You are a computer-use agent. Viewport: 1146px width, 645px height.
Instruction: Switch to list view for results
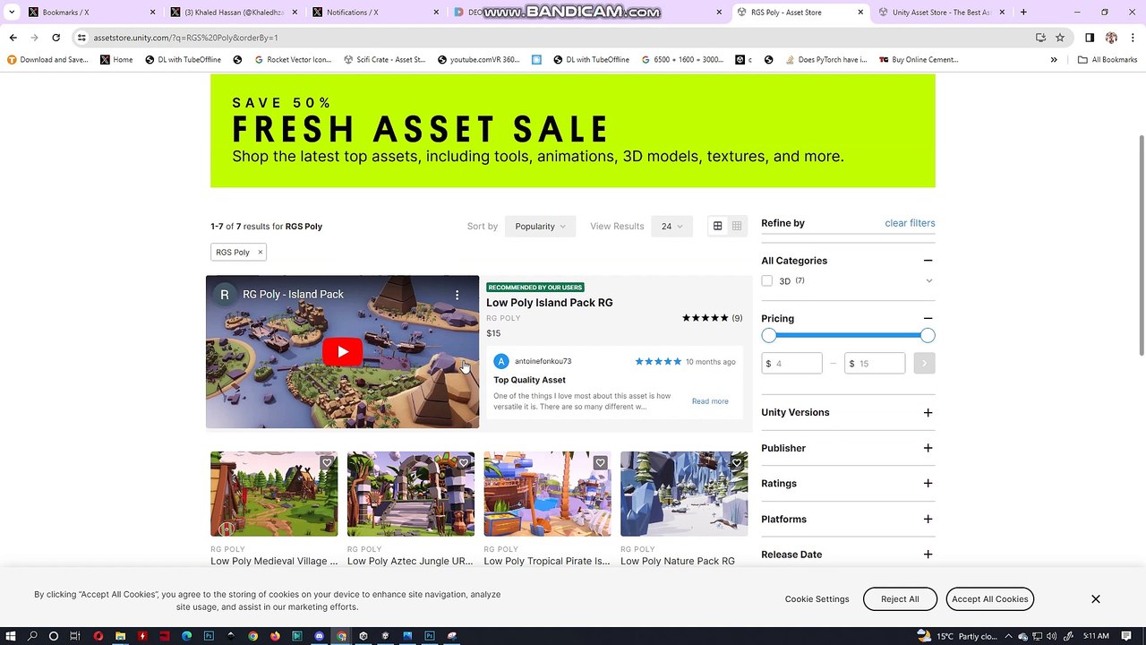(x=737, y=226)
